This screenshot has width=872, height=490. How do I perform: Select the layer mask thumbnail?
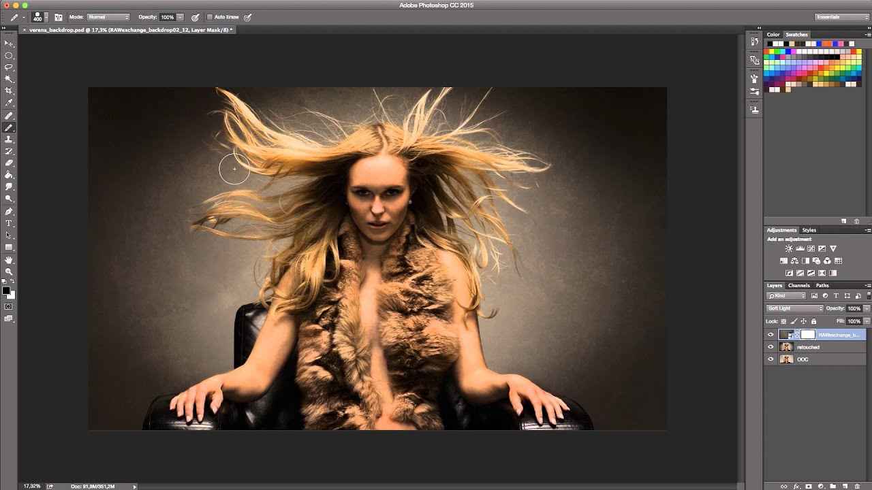point(807,335)
